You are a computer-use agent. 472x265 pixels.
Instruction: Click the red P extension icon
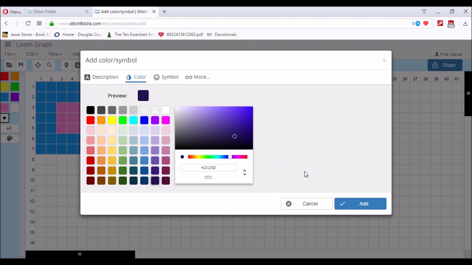click(x=440, y=23)
